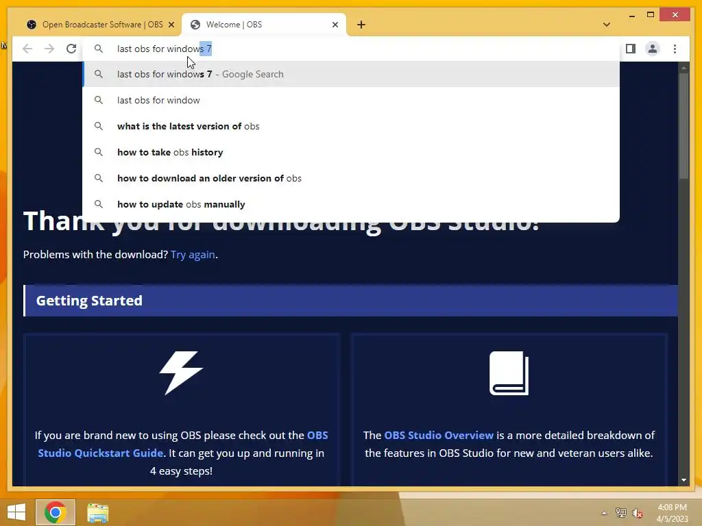This screenshot has width=702, height=526.
Task: Open the Chrome profile avatar
Action: pyautogui.click(x=653, y=49)
